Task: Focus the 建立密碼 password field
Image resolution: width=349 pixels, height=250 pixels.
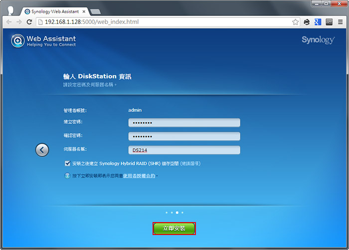Action: click(x=184, y=123)
